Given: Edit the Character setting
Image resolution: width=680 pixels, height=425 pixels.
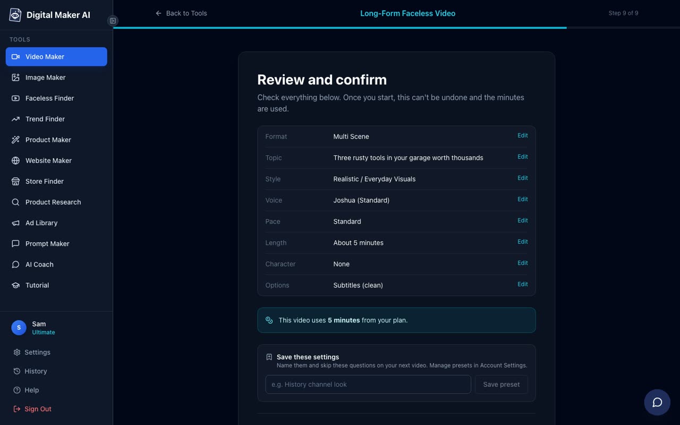Looking at the screenshot, I should click(x=523, y=263).
